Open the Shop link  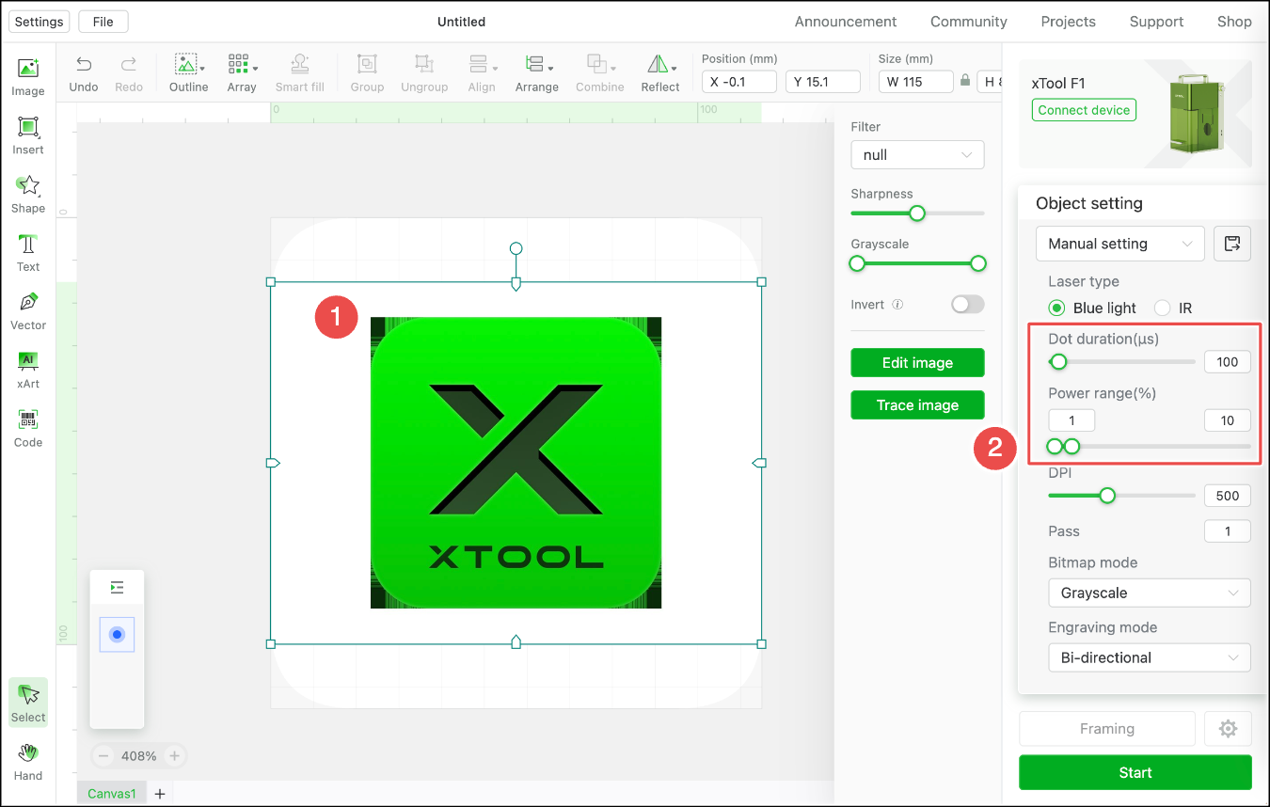[x=1234, y=22]
